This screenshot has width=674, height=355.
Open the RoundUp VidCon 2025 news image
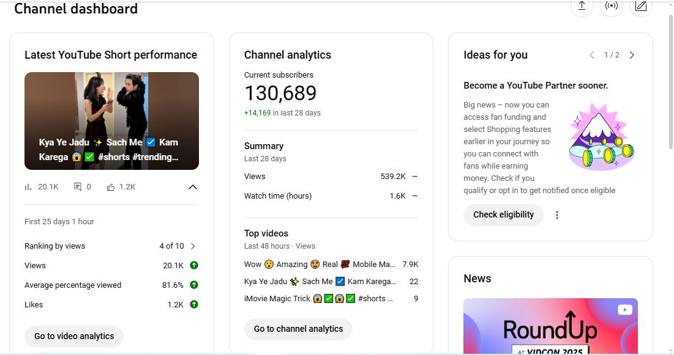coord(550,326)
